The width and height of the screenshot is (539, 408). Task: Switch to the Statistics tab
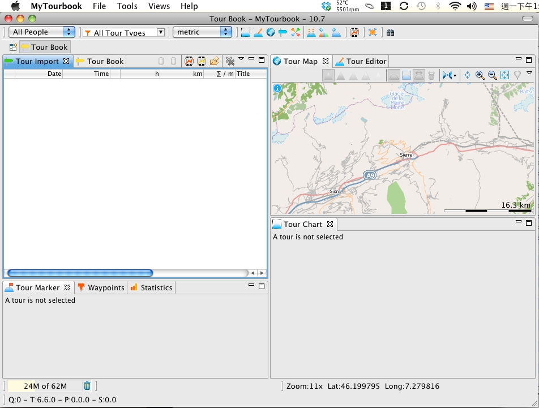coord(151,287)
